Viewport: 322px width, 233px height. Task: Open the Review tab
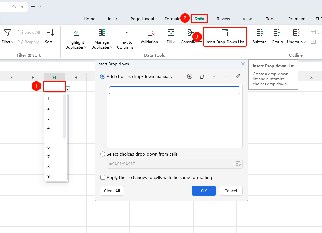pos(223,19)
